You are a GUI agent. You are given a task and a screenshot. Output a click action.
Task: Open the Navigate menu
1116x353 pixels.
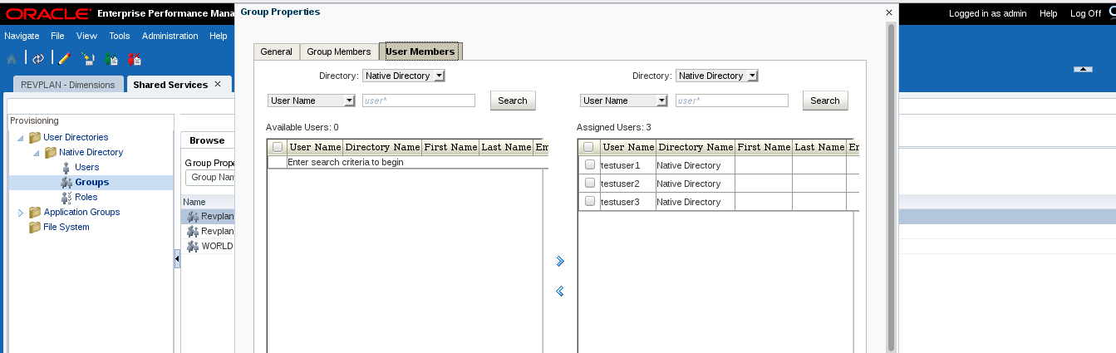(22, 36)
